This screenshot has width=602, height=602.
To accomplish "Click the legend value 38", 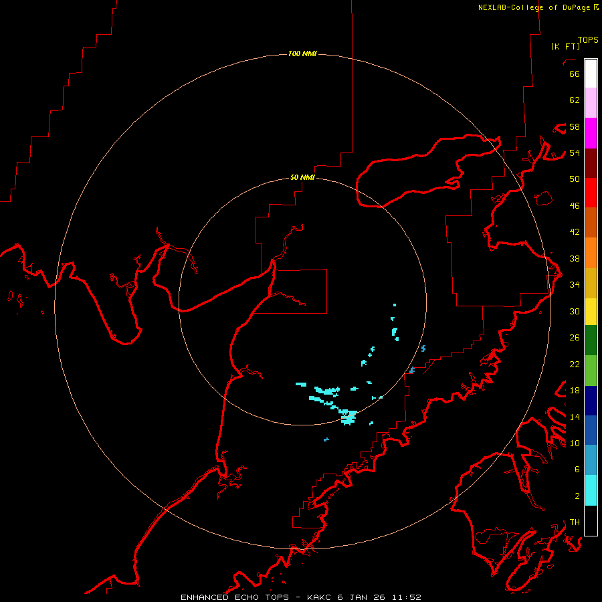I will (575, 259).
